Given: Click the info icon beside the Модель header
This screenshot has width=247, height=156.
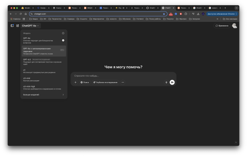Looking at the screenshot, I should coord(63,33).
